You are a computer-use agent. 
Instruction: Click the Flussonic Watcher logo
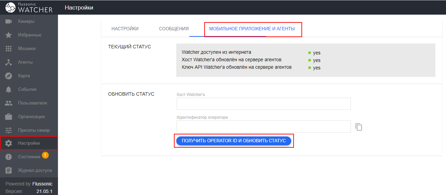click(x=29, y=7)
